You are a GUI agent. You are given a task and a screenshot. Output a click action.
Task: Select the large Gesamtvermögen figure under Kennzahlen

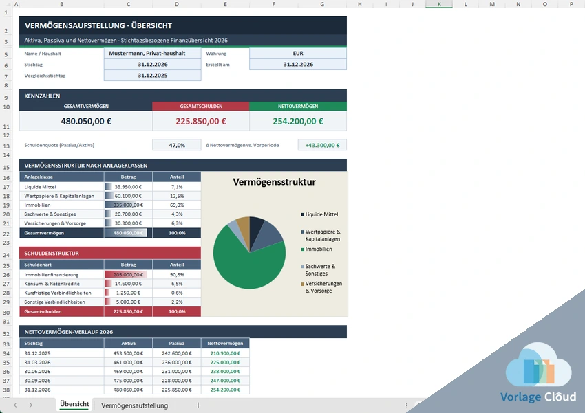point(86,121)
